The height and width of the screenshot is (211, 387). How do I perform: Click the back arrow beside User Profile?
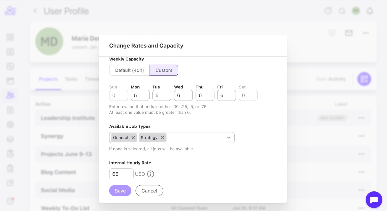click(35, 11)
